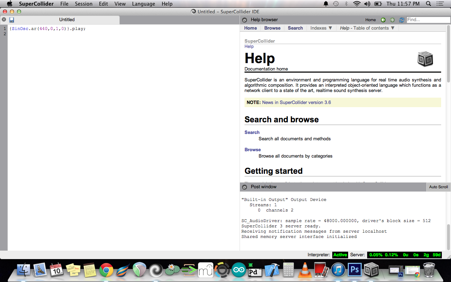The width and height of the screenshot is (451, 282).
Task: Open the Browse link under Search and browse
Action: (x=253, y=150)
